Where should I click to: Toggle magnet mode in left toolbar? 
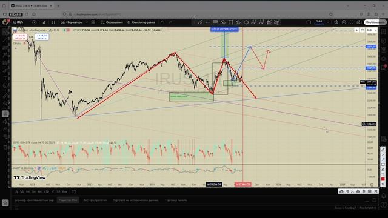[5, 114]
